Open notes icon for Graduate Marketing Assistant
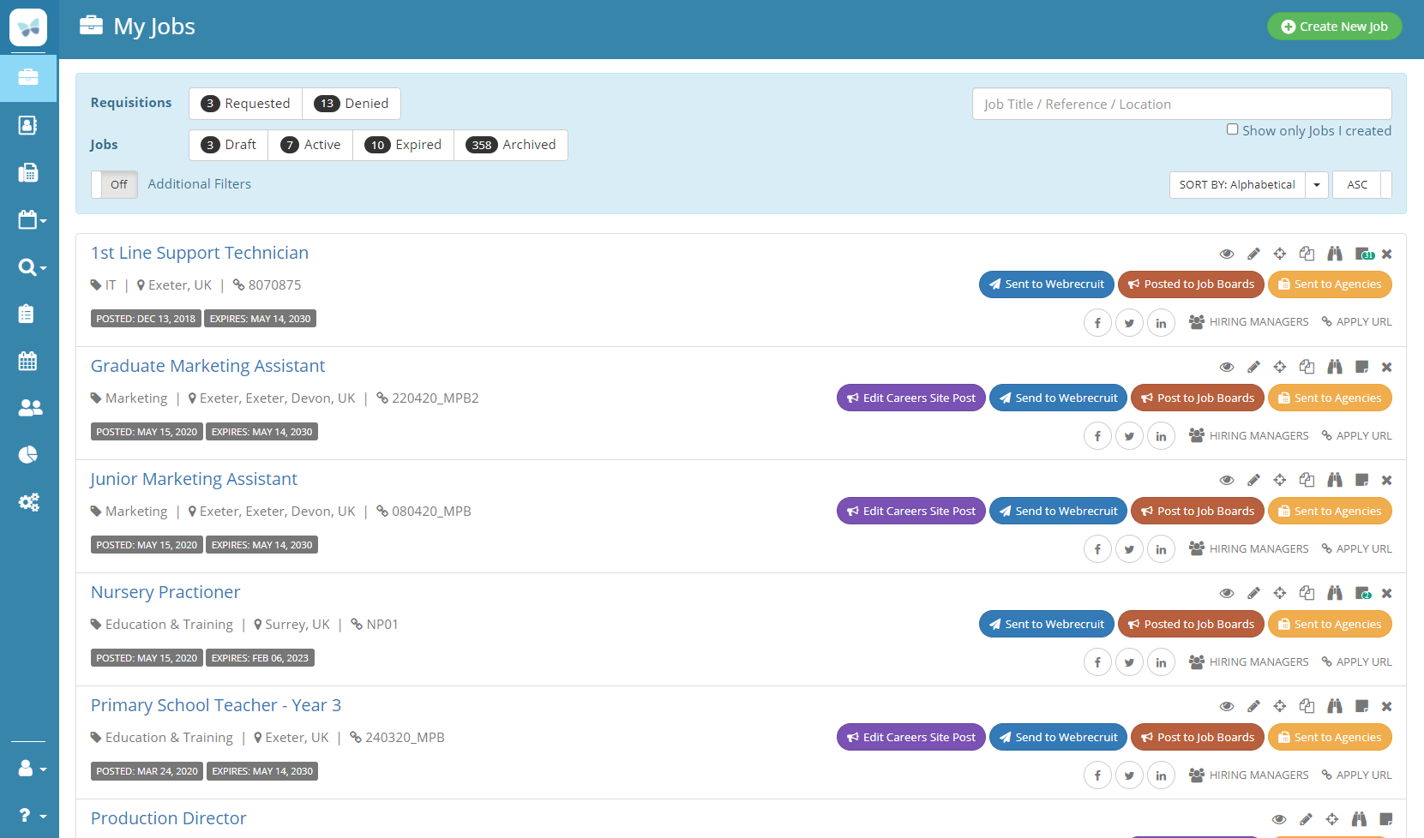Image resolution: width=1424 pixels, height=838 pixels. (1361, 367)
